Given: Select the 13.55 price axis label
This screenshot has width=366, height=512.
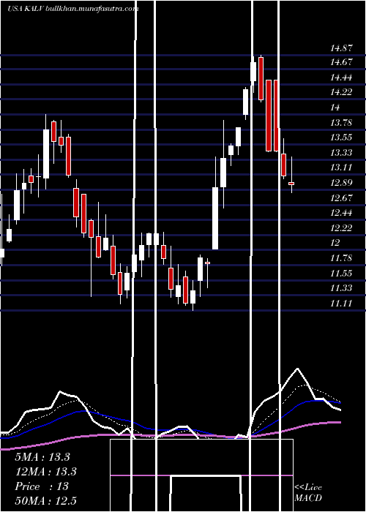Looking at the screenshot, I should pyautogui.click(x=341, y=138).
